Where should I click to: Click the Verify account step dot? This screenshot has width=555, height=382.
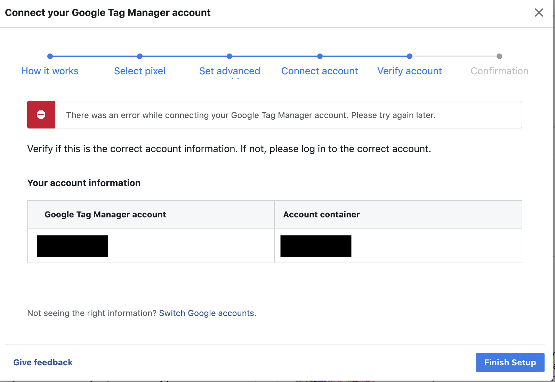(x=410, y=56)
